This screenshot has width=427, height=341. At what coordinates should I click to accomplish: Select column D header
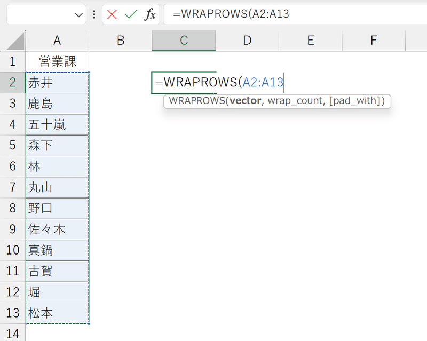tap(247, 41)
